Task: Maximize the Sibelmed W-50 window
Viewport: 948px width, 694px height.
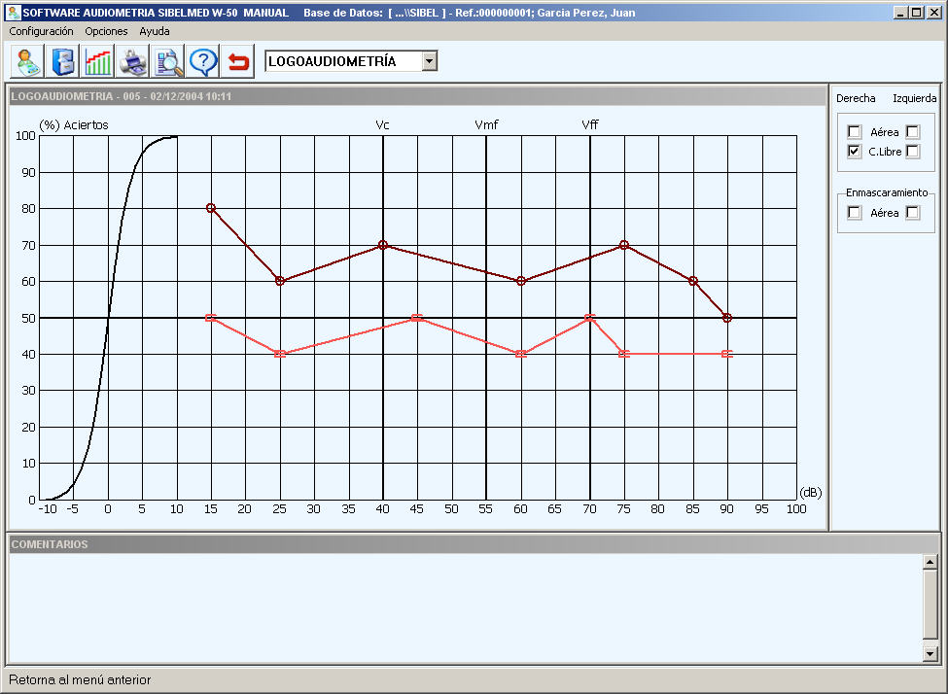Action: tap(917, 12)
